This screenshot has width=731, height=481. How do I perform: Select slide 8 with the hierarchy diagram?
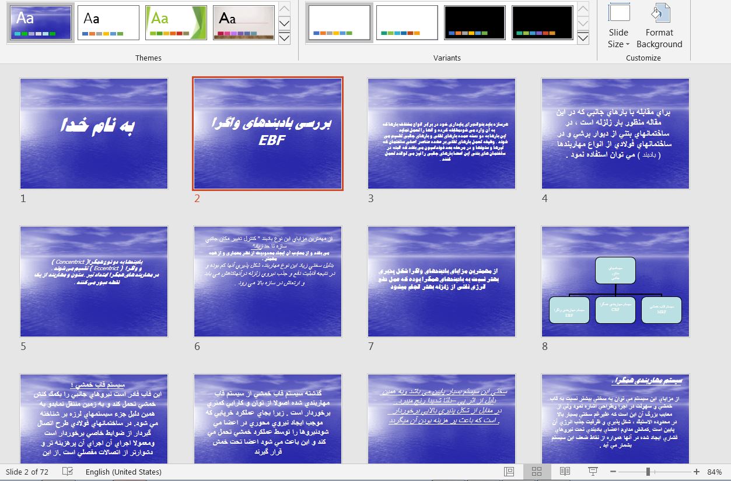[615, 282]
